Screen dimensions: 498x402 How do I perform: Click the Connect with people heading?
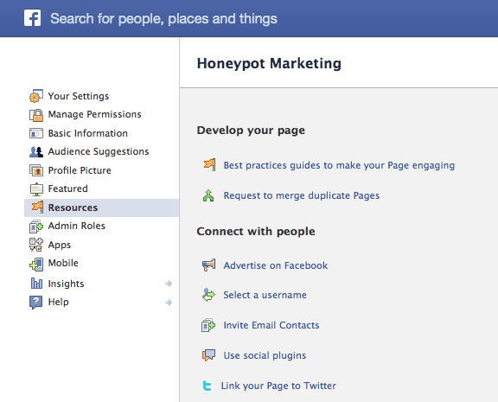point(256,231)
